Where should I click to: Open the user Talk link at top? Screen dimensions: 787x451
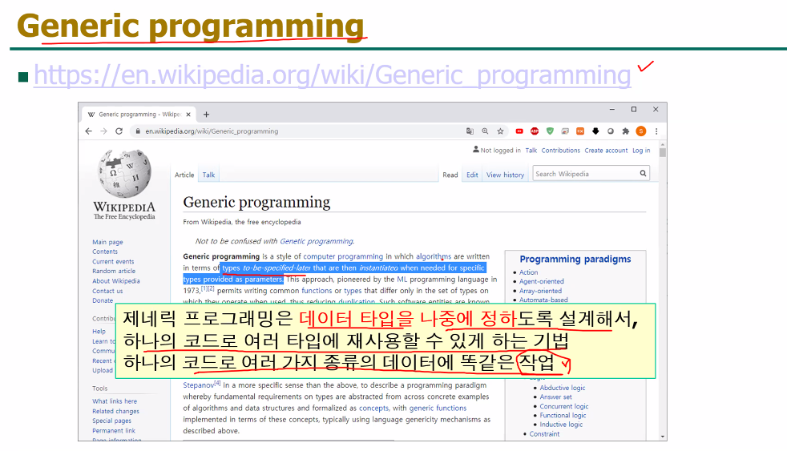tap(531, 151)
